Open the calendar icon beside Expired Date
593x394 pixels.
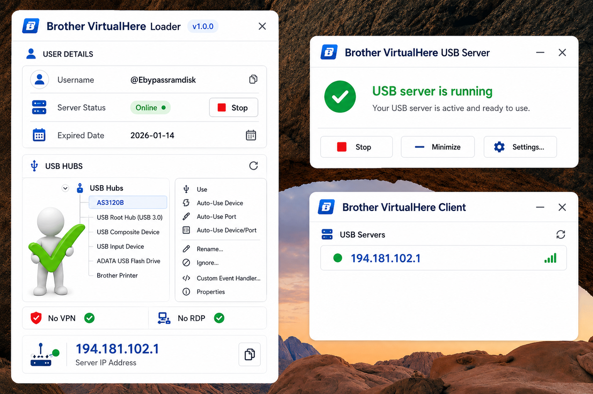point(251,135)
